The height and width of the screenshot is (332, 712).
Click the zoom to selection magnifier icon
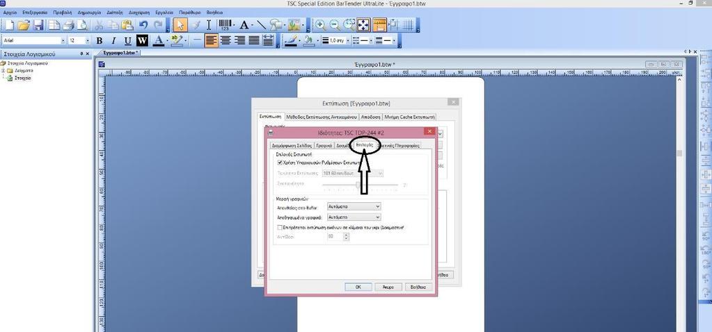[349, 26]
